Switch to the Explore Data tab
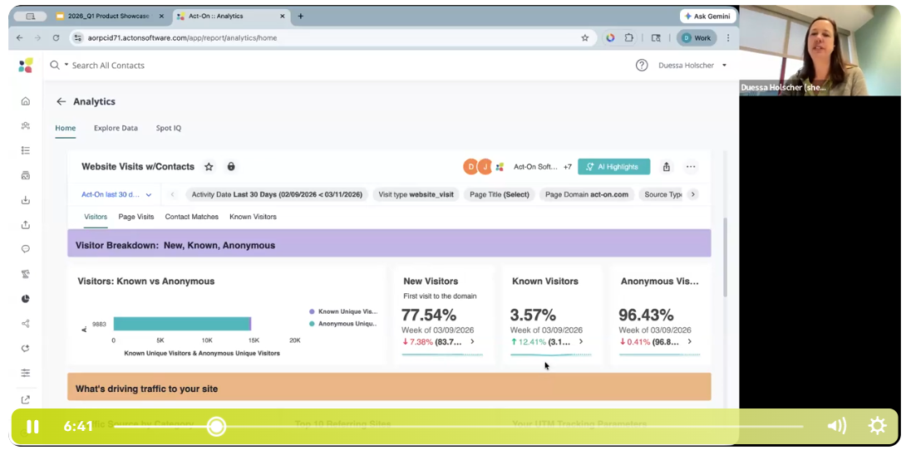Image resolution: width=906 pixels, height=455 pixels. 116,128
